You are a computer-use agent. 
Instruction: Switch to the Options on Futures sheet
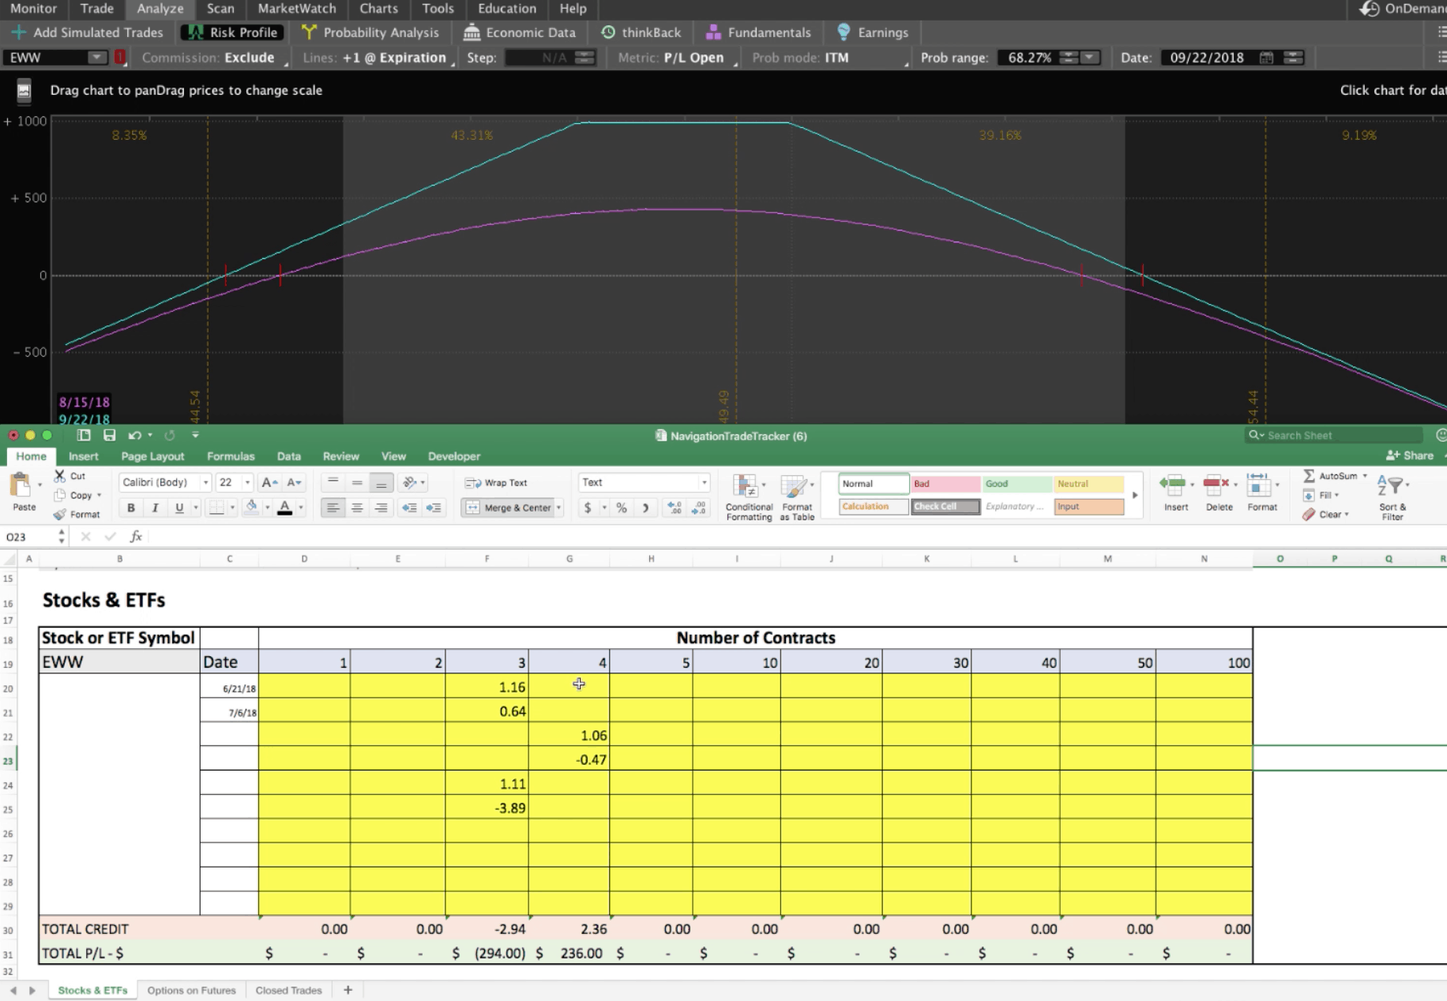[x=191, y=990]
